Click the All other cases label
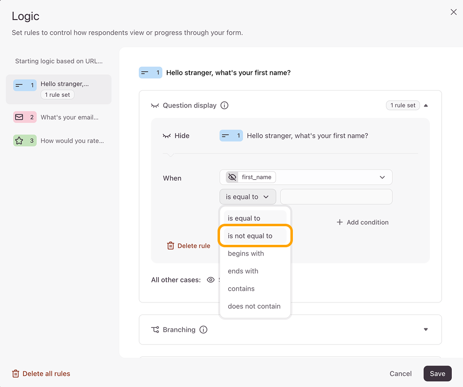Image resolution: width=463 pixels, height=387 pixels. pos(176,280)
